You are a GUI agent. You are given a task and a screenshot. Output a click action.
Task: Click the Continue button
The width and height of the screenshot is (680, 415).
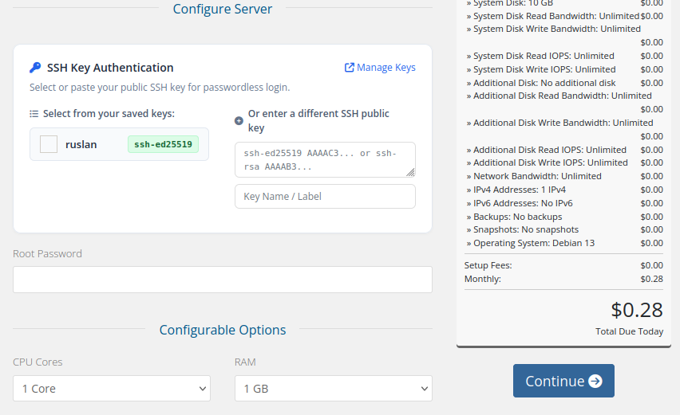[x=563, y=381]
